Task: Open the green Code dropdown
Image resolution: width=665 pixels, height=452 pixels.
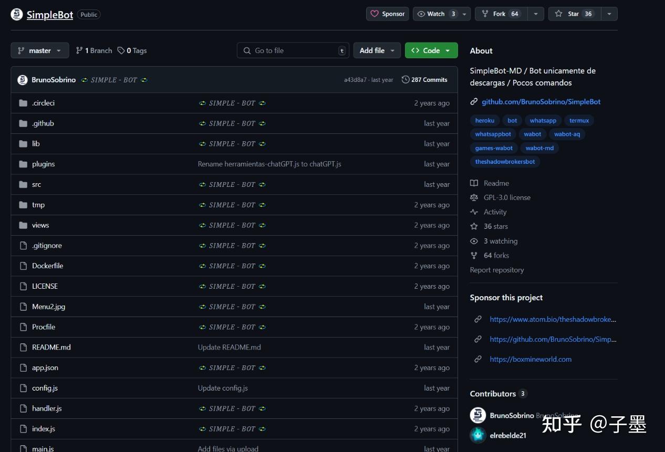Action: coord(431,50)
